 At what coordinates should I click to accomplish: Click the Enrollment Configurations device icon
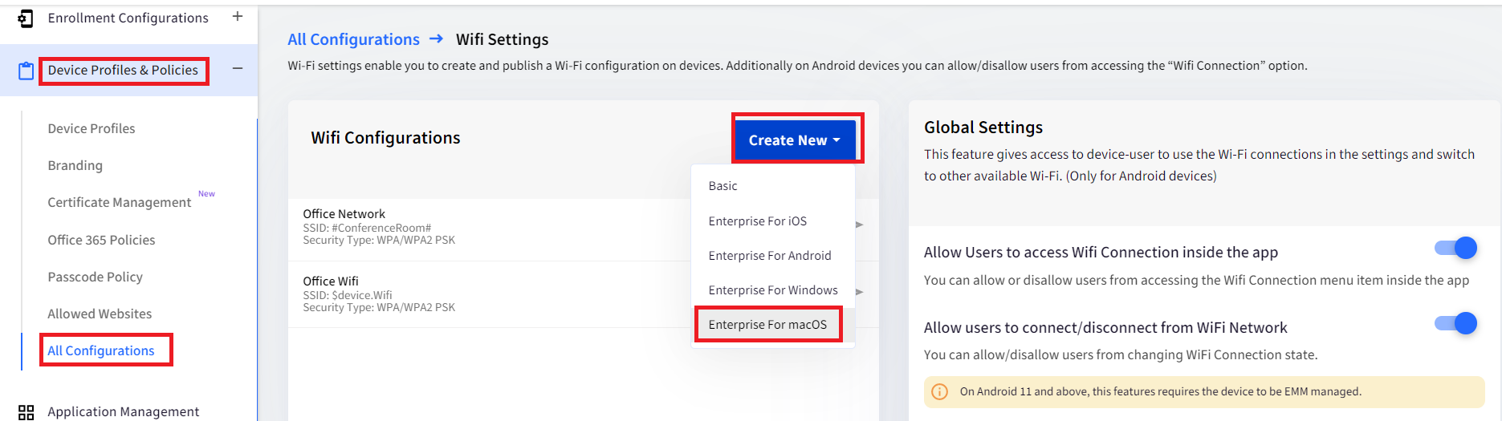pyautogui.click(x=26, y=18)
